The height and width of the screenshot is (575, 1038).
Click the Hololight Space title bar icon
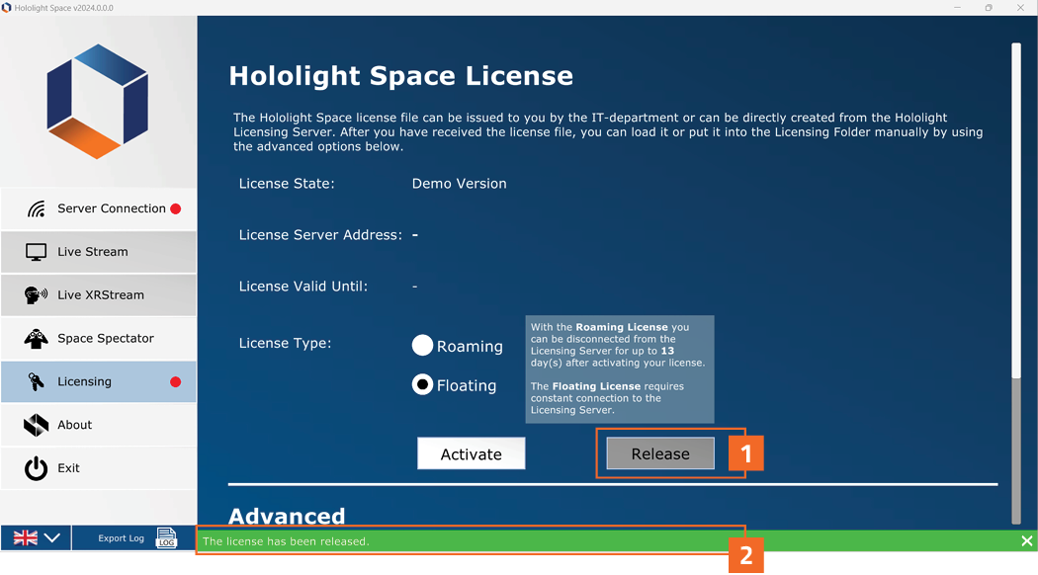click(x=7, y=8)
